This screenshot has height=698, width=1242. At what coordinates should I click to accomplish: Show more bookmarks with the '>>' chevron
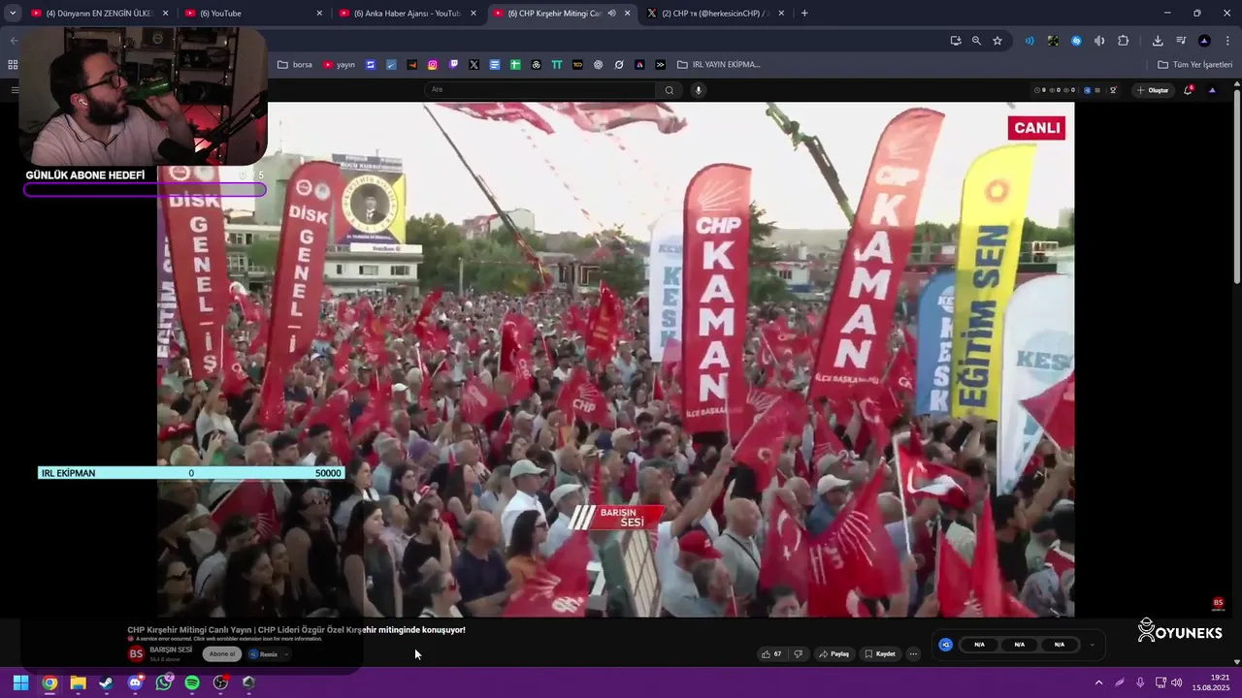(660, 65)
